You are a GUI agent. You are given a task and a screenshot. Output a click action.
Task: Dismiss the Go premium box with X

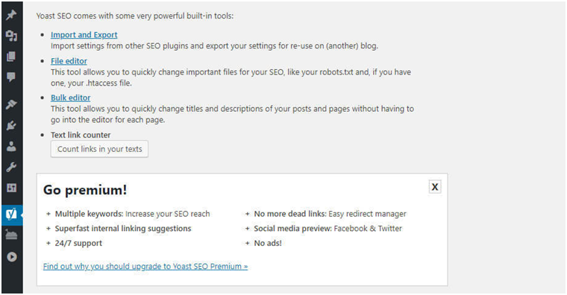click(435, 187)
